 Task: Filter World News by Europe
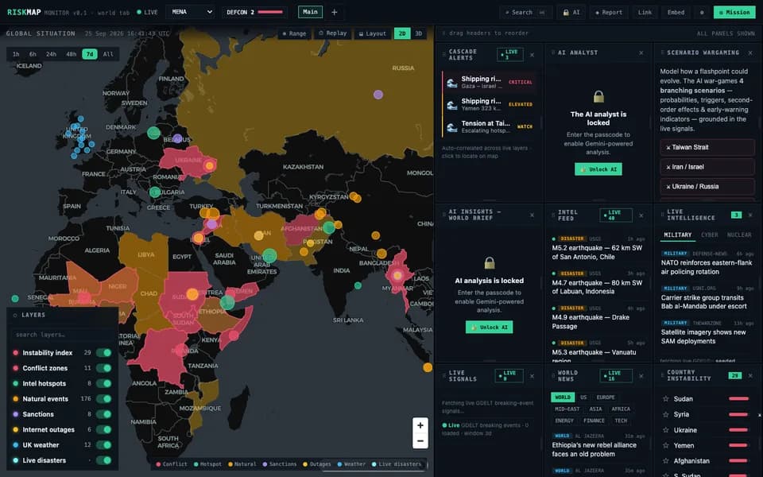tap(606, 397)
